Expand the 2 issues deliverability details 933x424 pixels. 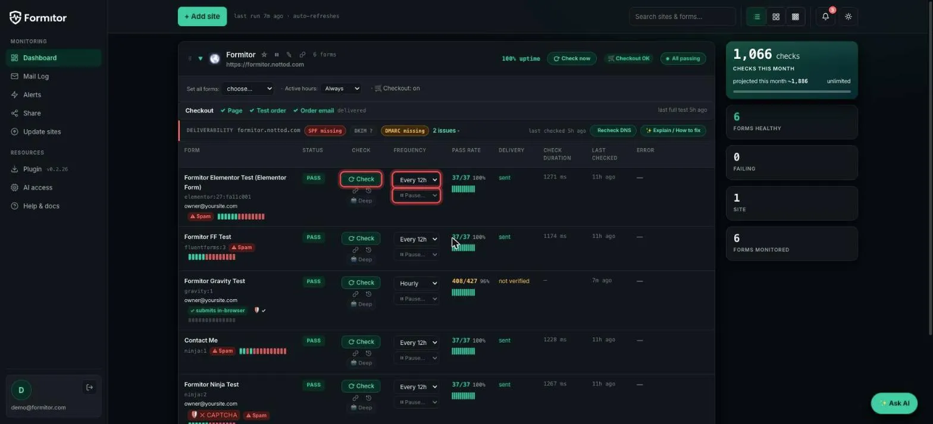pyautogui.click(x=446, y=131)
